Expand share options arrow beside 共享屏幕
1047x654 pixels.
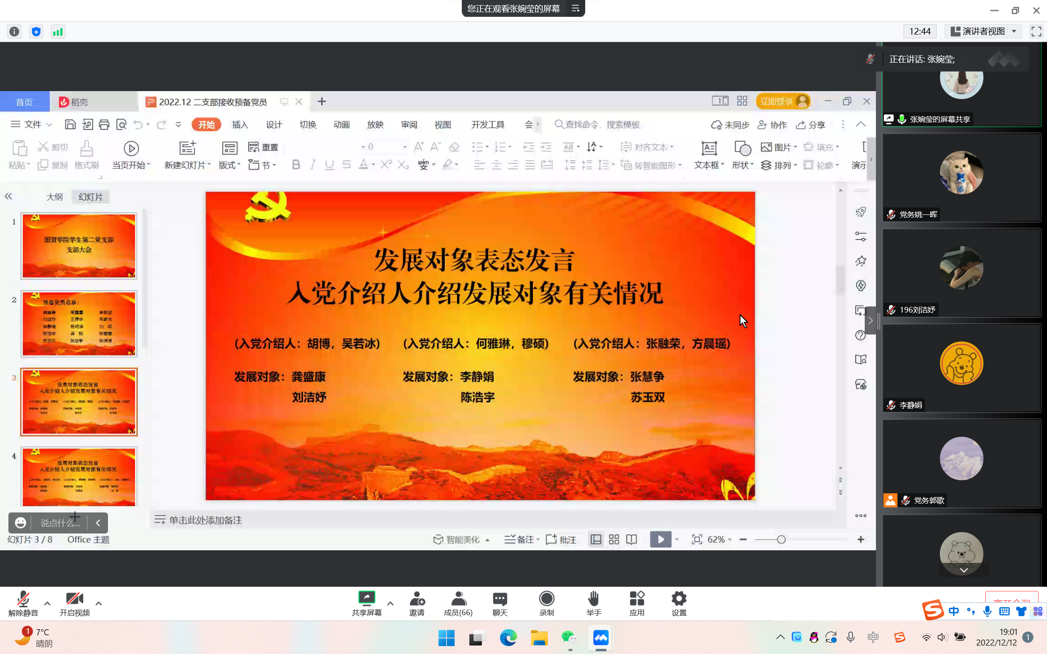[x=390, y=603]
